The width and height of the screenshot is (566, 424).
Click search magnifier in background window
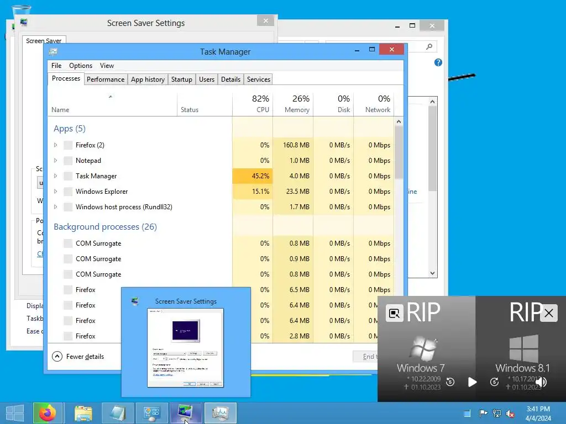click(429, 47)
